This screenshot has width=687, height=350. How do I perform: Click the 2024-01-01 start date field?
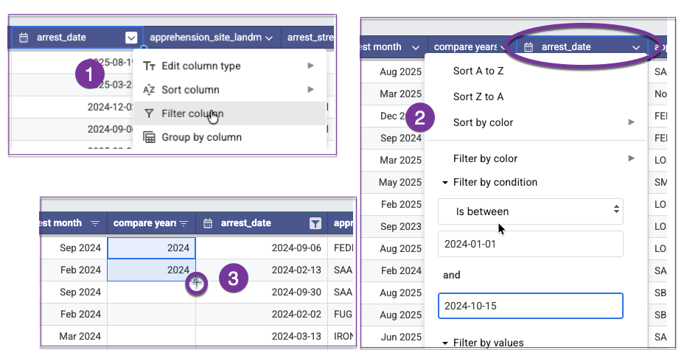pos(531,244)
